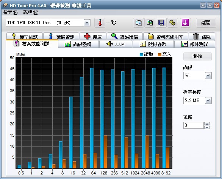
Task: Increase 延遲 value with up arrow
Action: pyautogui.click(x=207, y=124)
